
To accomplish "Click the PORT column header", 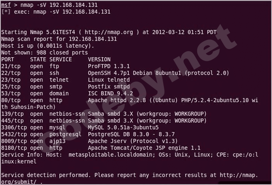I will point(8,59).
